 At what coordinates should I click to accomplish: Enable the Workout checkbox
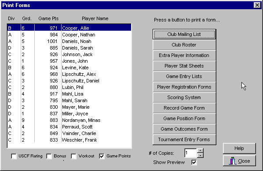(x=73, y=156)
